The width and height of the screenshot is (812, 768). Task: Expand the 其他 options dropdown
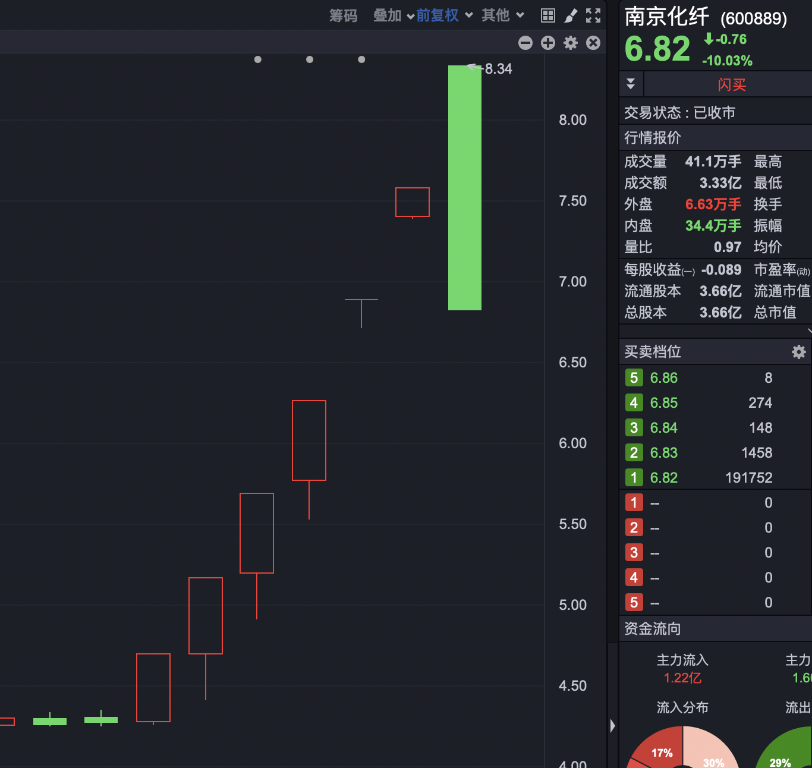[503, 15]
